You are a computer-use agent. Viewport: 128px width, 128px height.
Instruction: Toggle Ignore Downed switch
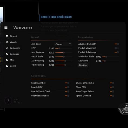point(112,96)
